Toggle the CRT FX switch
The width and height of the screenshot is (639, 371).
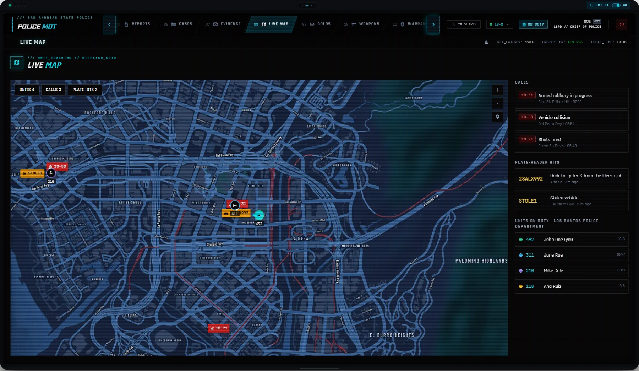click(x=616, y=5)
